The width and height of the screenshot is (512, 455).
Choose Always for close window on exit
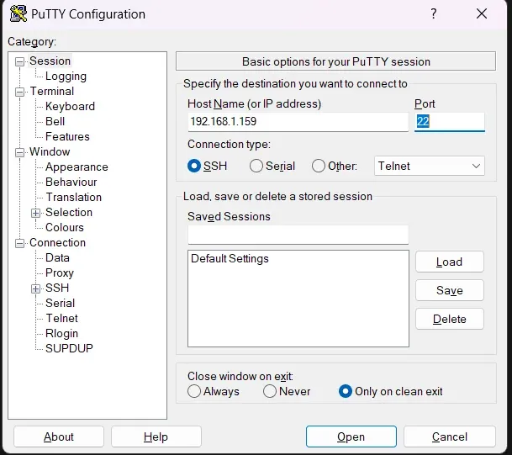click(194, 391)
